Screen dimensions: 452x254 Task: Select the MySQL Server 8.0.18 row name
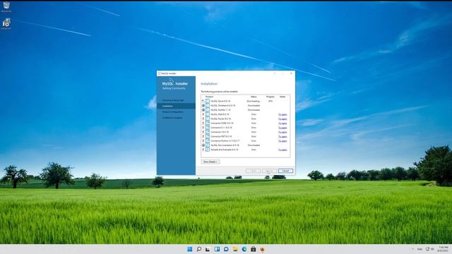tap(220, 101)
